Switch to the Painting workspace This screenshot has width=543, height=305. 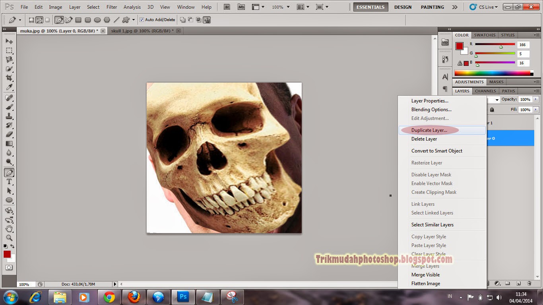[432, 7]
